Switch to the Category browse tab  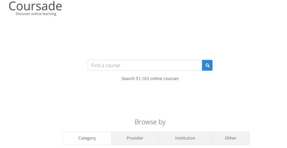click(x=87, y=138)
